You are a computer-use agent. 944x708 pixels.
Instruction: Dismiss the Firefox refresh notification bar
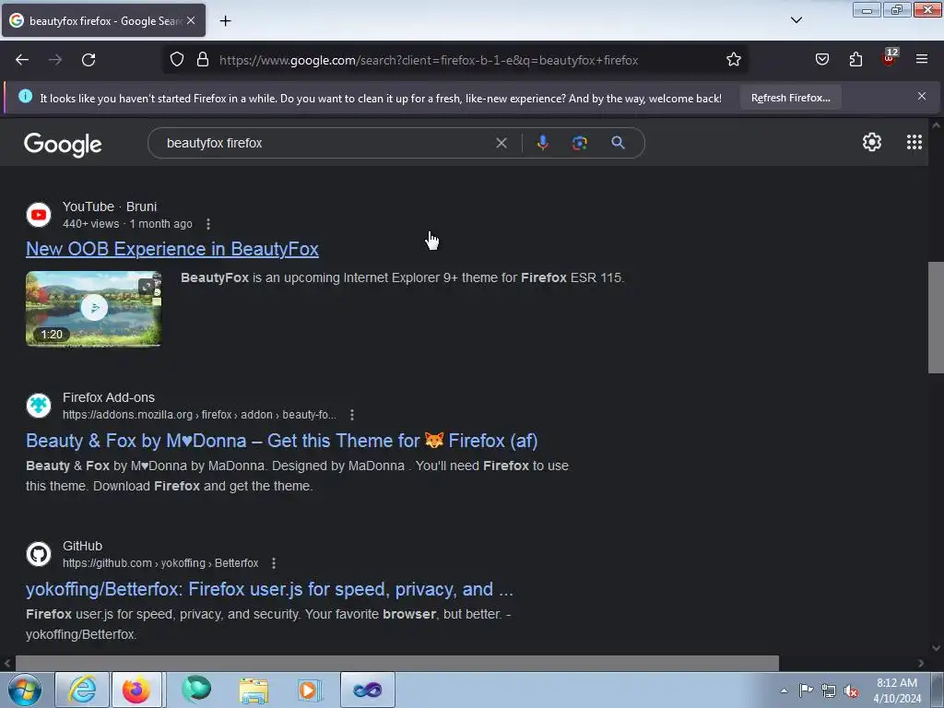tap(922, 96)
